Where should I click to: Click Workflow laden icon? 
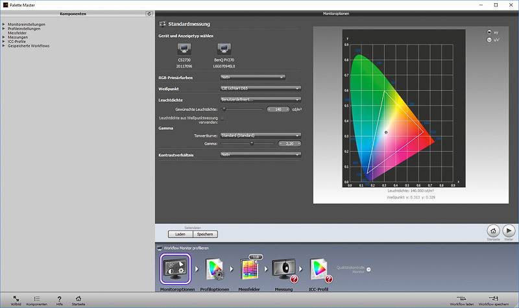[x=463, y=297]
